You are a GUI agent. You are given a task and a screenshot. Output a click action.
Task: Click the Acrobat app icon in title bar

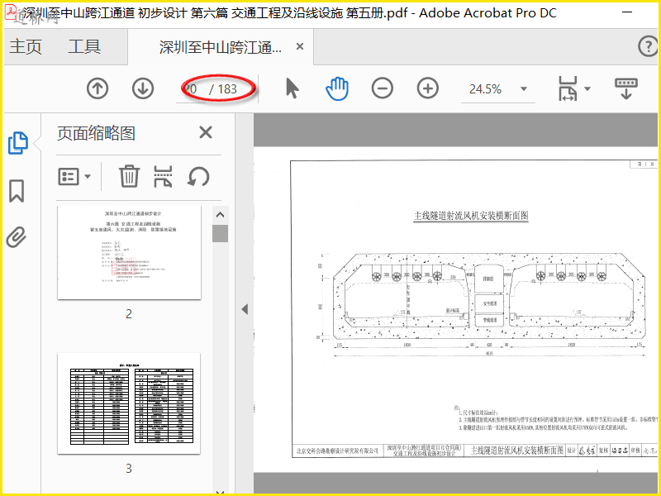pyautogui.click(x=10, y=12)
